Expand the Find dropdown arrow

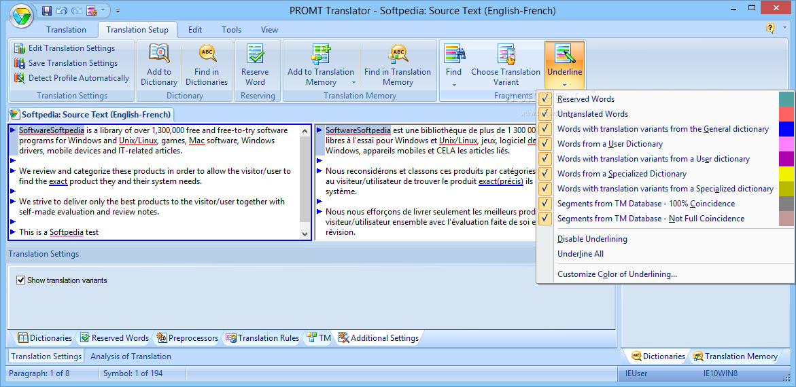pos(454,85)
